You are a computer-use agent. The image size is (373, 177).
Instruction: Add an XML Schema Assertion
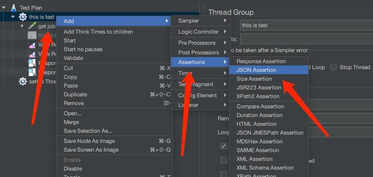click(x=269, y=168)
